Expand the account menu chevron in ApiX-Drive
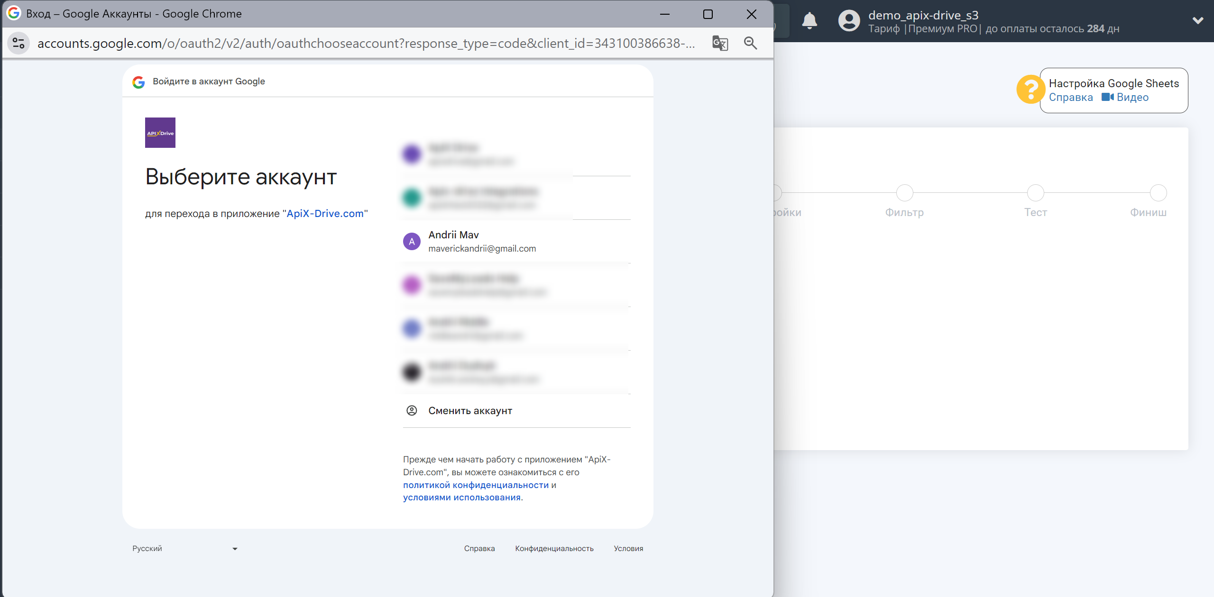 (1198, 20)
